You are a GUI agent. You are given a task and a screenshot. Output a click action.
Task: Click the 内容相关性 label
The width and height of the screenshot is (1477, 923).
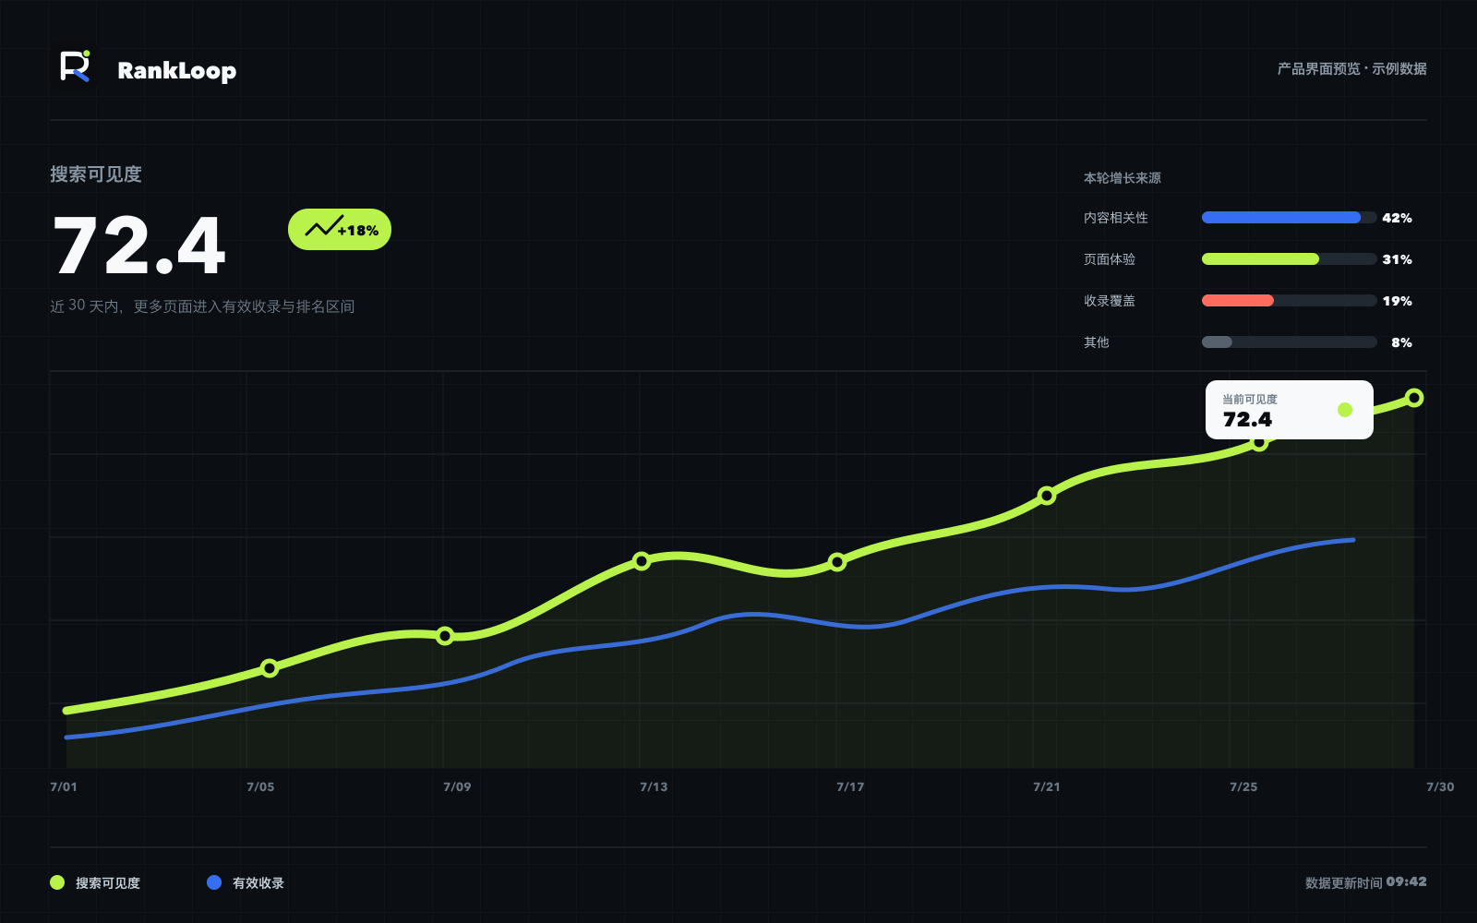click(x=1116, y=218)
